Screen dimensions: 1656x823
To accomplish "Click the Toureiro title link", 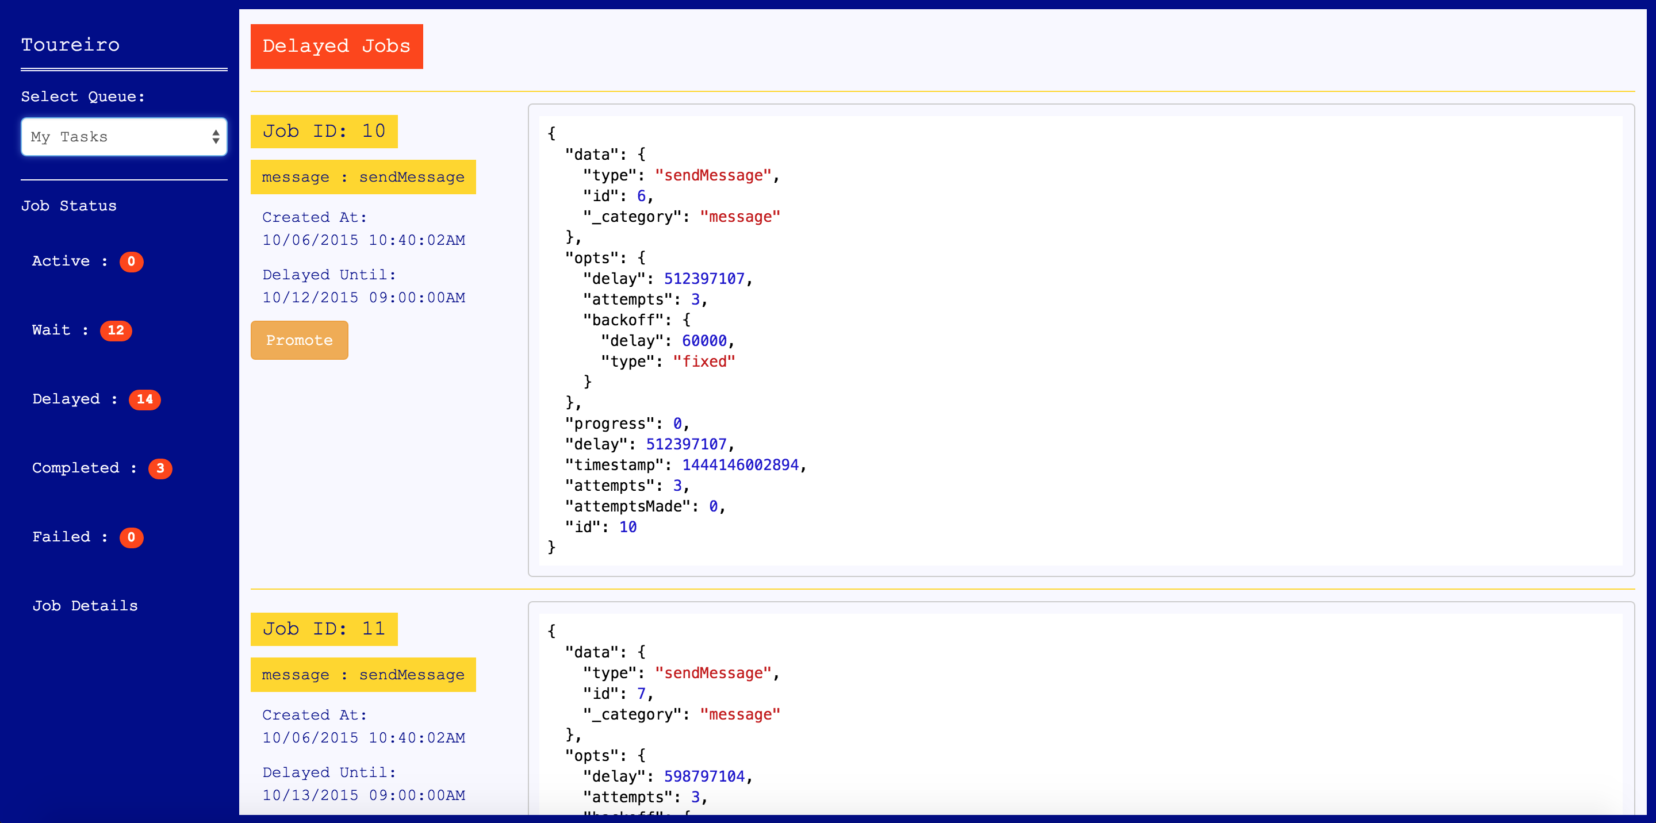I will [x=70, y=44].
